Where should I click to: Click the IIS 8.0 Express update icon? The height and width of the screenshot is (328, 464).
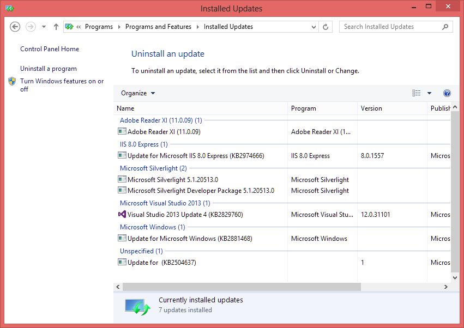[122, 155]
